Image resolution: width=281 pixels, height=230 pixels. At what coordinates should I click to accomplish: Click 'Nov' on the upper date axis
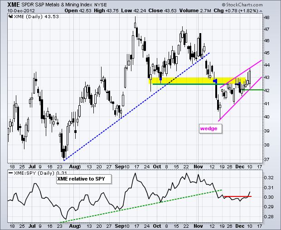198,166
